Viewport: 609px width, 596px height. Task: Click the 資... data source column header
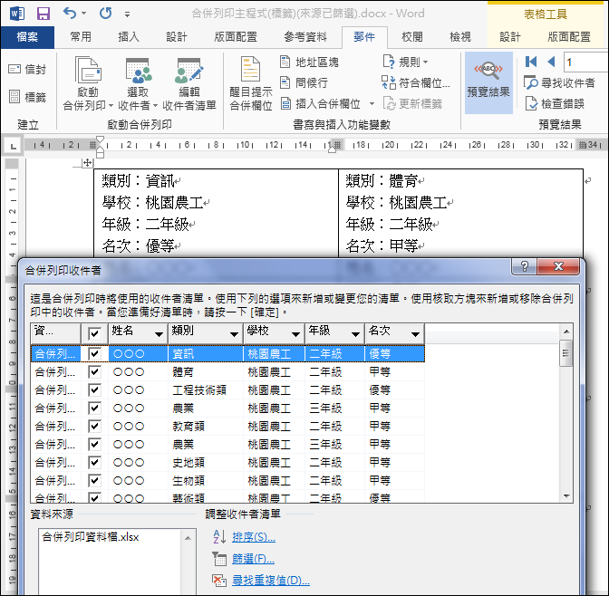[x=56, y=333]
